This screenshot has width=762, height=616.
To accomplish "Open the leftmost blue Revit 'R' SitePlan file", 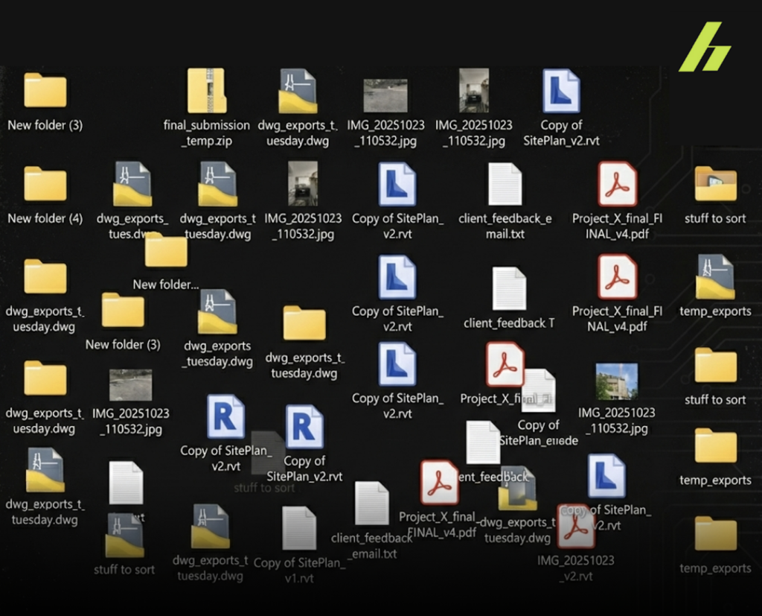I will click(225, 417).
